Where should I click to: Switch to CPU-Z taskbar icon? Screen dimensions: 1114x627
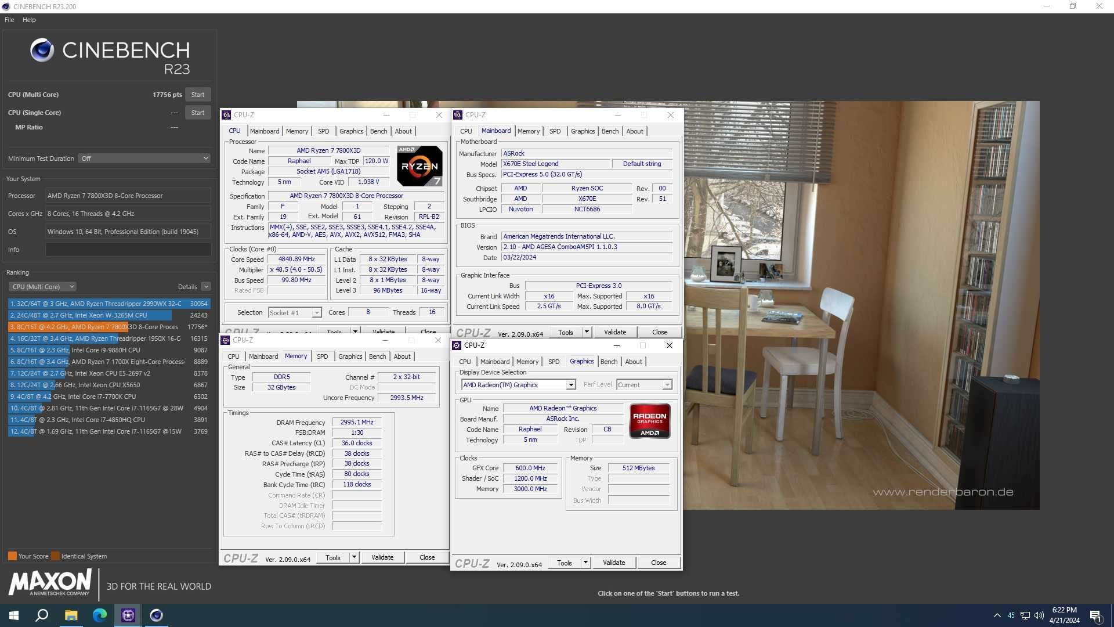(x=128, y=615)
